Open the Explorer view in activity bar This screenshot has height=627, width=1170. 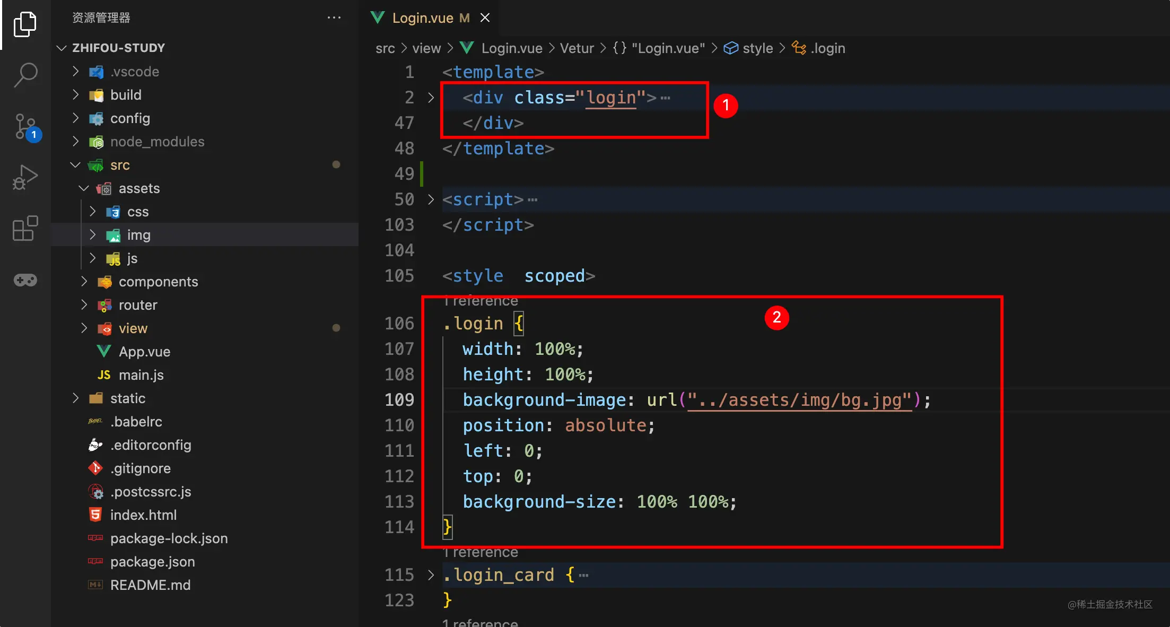[25, 24]
